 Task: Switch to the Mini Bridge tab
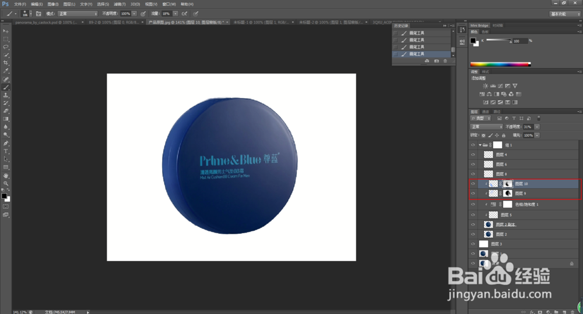point(479,26)
